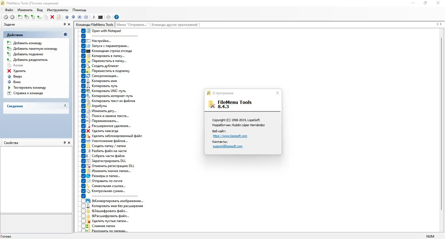This screenshot has width=445, height=239.
Task: Click the blue help question mark icon
Action: [x=117, y=17]
